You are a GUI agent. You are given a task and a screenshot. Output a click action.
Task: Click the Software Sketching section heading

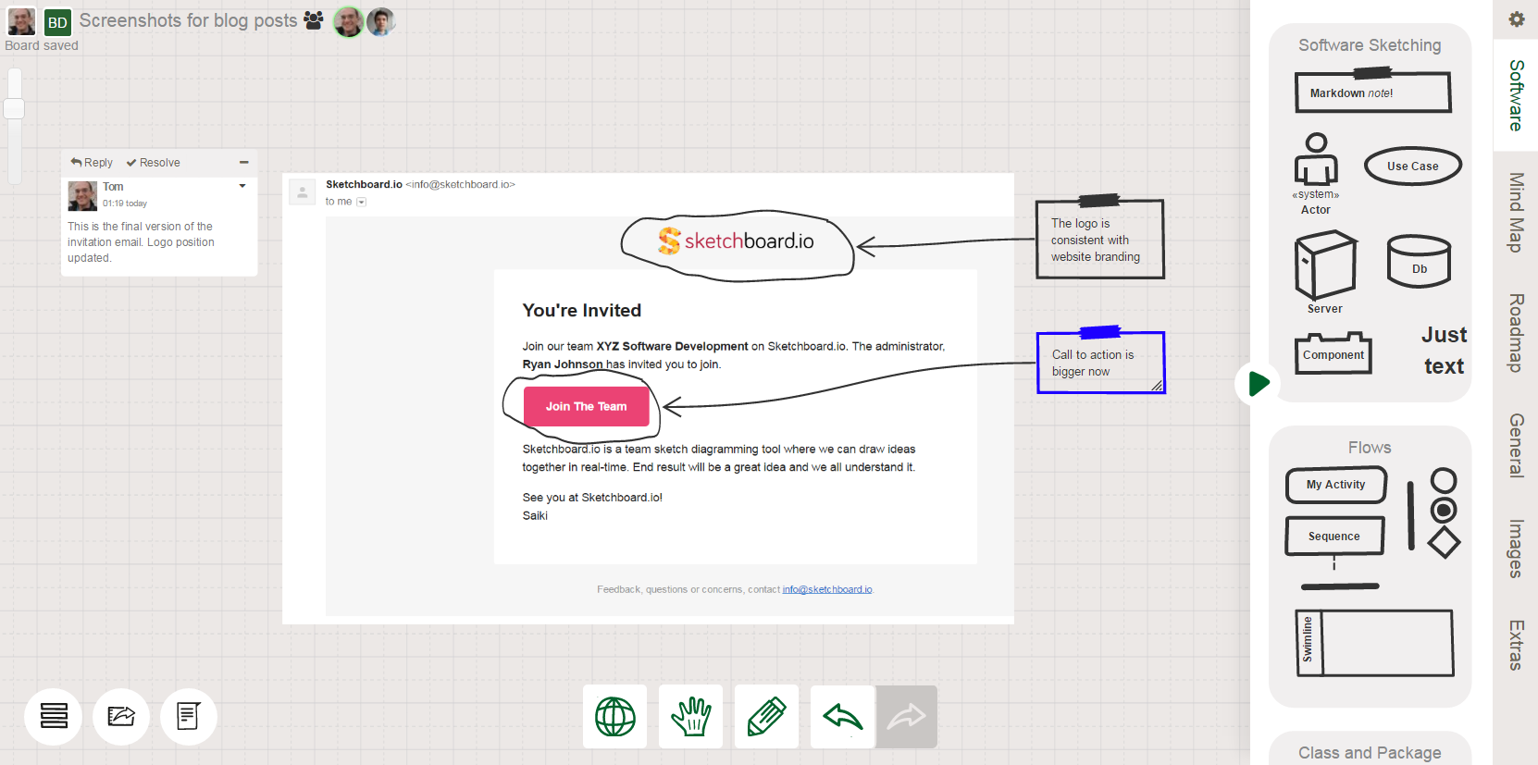(1370, 45)
